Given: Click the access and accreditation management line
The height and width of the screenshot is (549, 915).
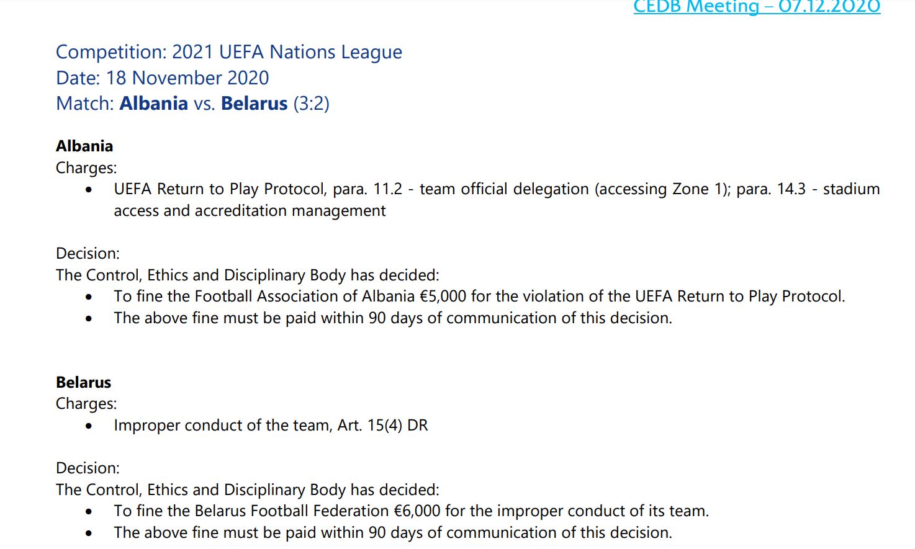Looking at the screenshot, I should [x=250, y=211].
